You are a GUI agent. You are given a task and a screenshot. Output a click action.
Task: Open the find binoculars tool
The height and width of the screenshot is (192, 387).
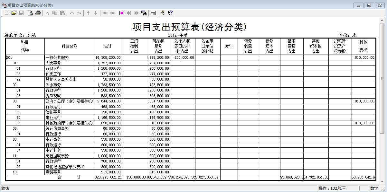144,13
